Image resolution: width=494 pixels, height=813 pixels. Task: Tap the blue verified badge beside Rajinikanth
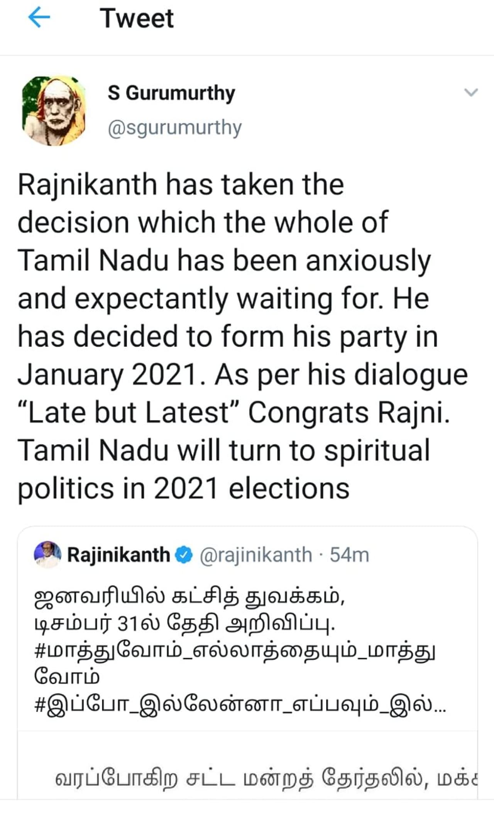pyautogui.click(x=184, y=555)
